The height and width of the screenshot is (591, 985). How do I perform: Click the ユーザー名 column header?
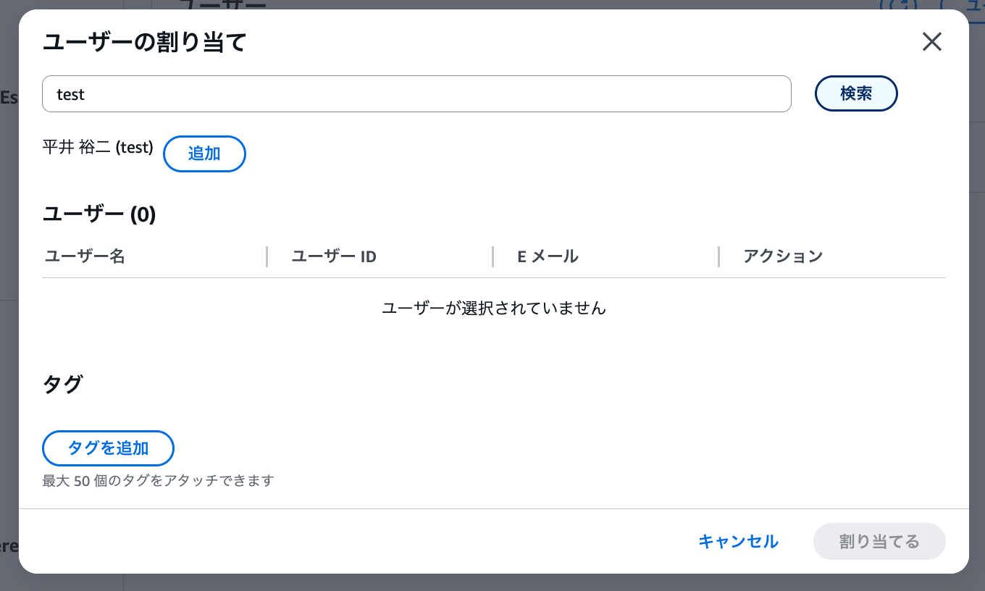pyautogui.click(x=85, y=256)
